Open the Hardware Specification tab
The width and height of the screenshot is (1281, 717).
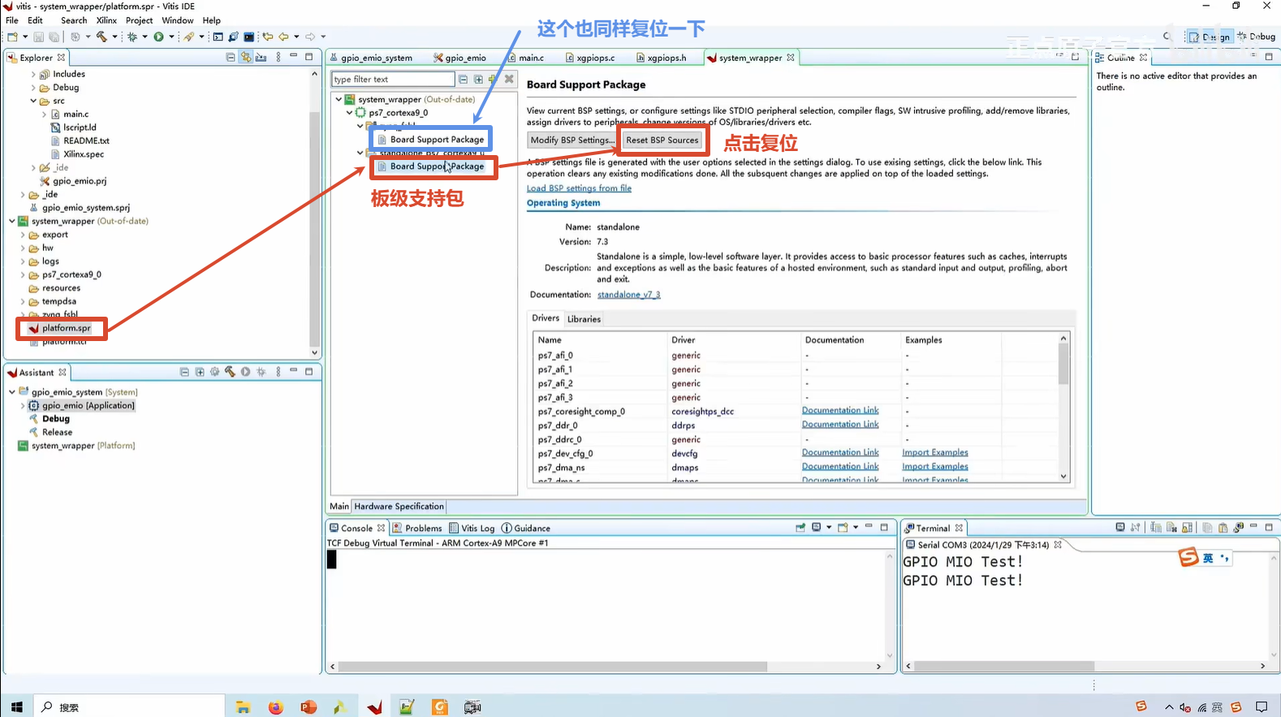pos(399,507)
